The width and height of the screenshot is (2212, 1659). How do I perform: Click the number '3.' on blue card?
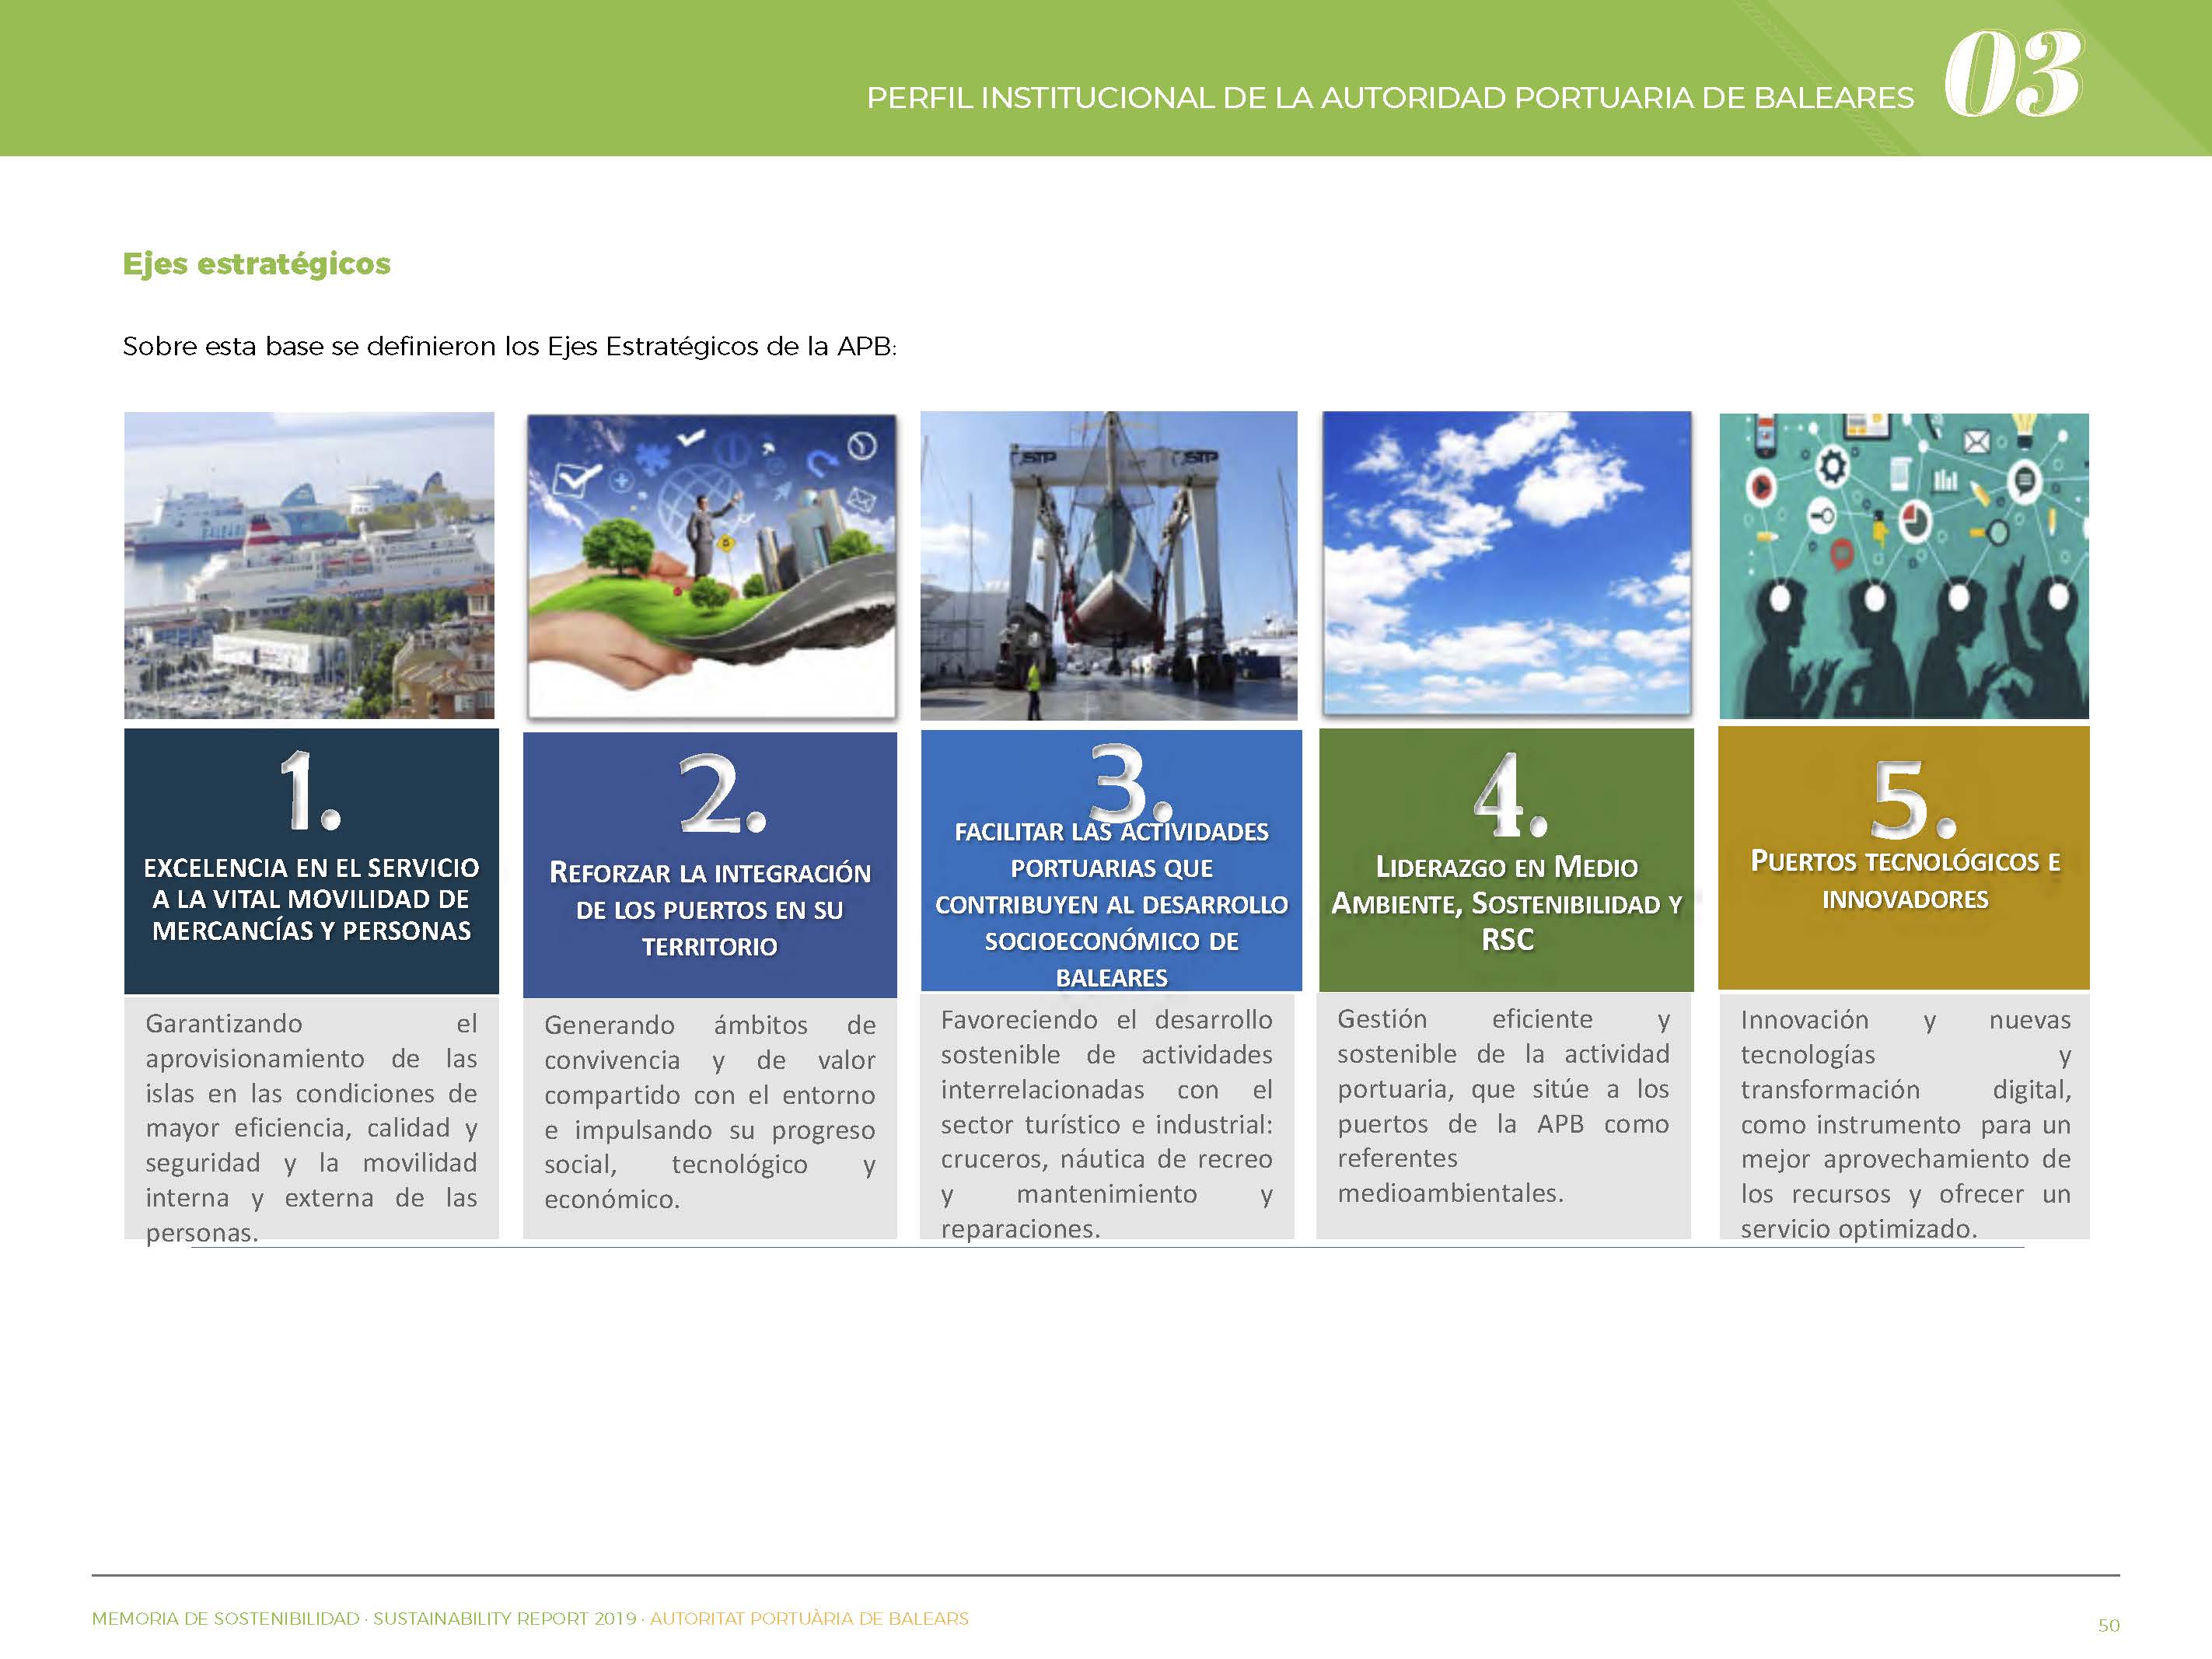click(x=1128, y=782)
